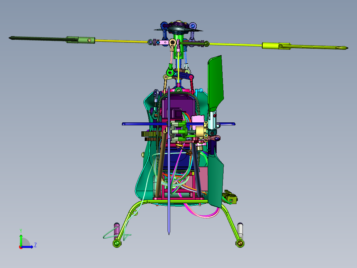
Task: Select the purple cylinder near left skid
Action: (117, 231)
